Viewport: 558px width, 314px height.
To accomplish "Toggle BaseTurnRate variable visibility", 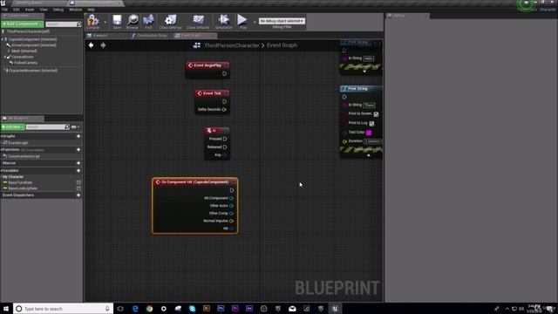I will [78, 182].
